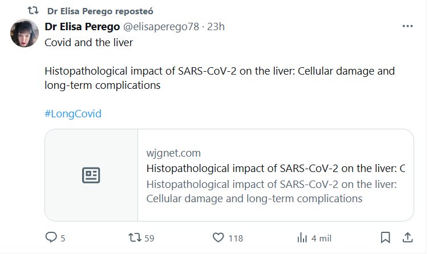Click the "Covid and the liver" tweet text
The image size is (429, 254).
point(88,43)
